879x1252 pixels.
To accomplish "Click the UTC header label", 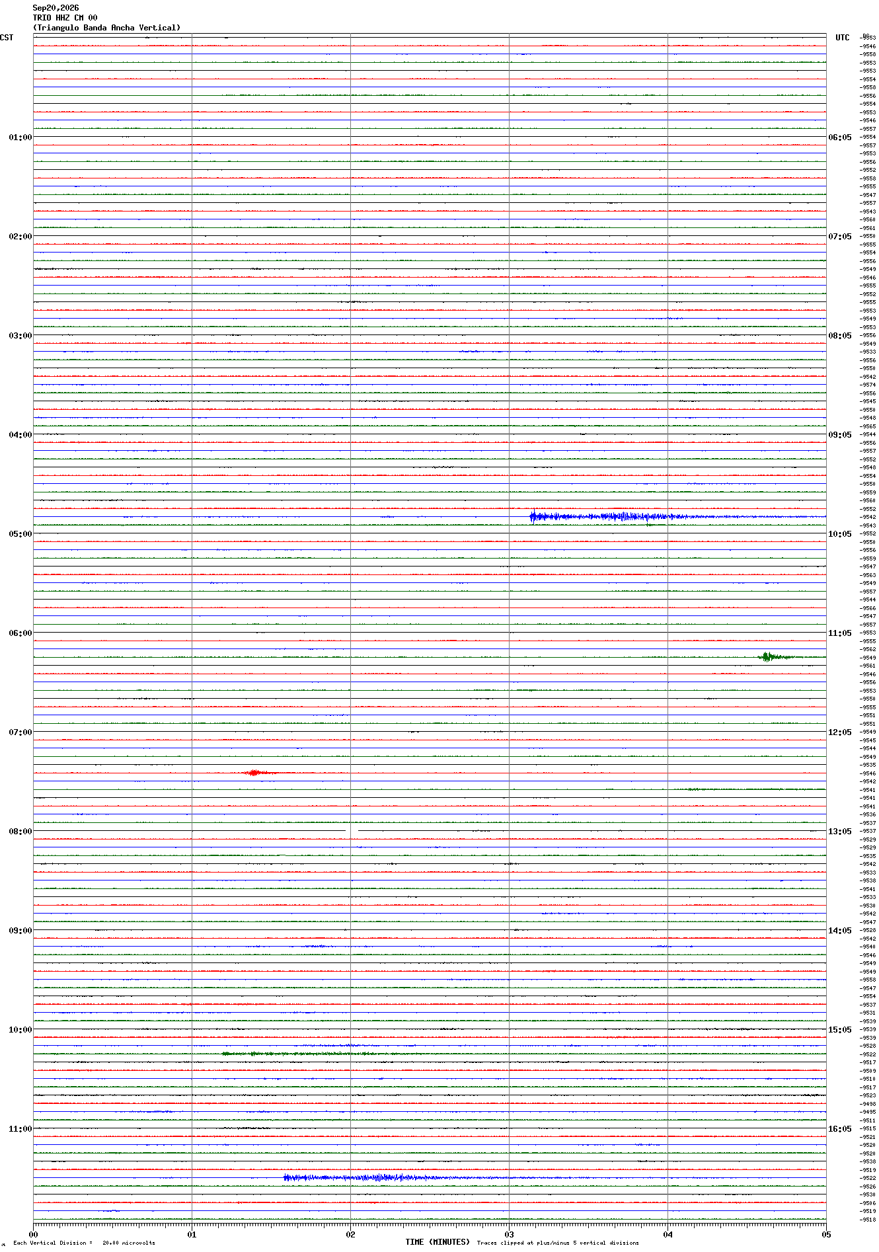I will (843, 38).
